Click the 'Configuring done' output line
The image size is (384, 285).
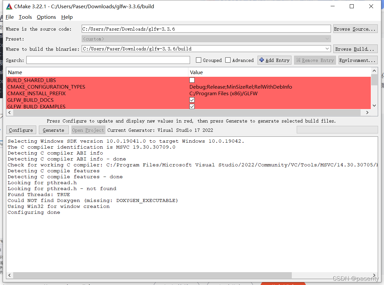[x=34, y=213]
